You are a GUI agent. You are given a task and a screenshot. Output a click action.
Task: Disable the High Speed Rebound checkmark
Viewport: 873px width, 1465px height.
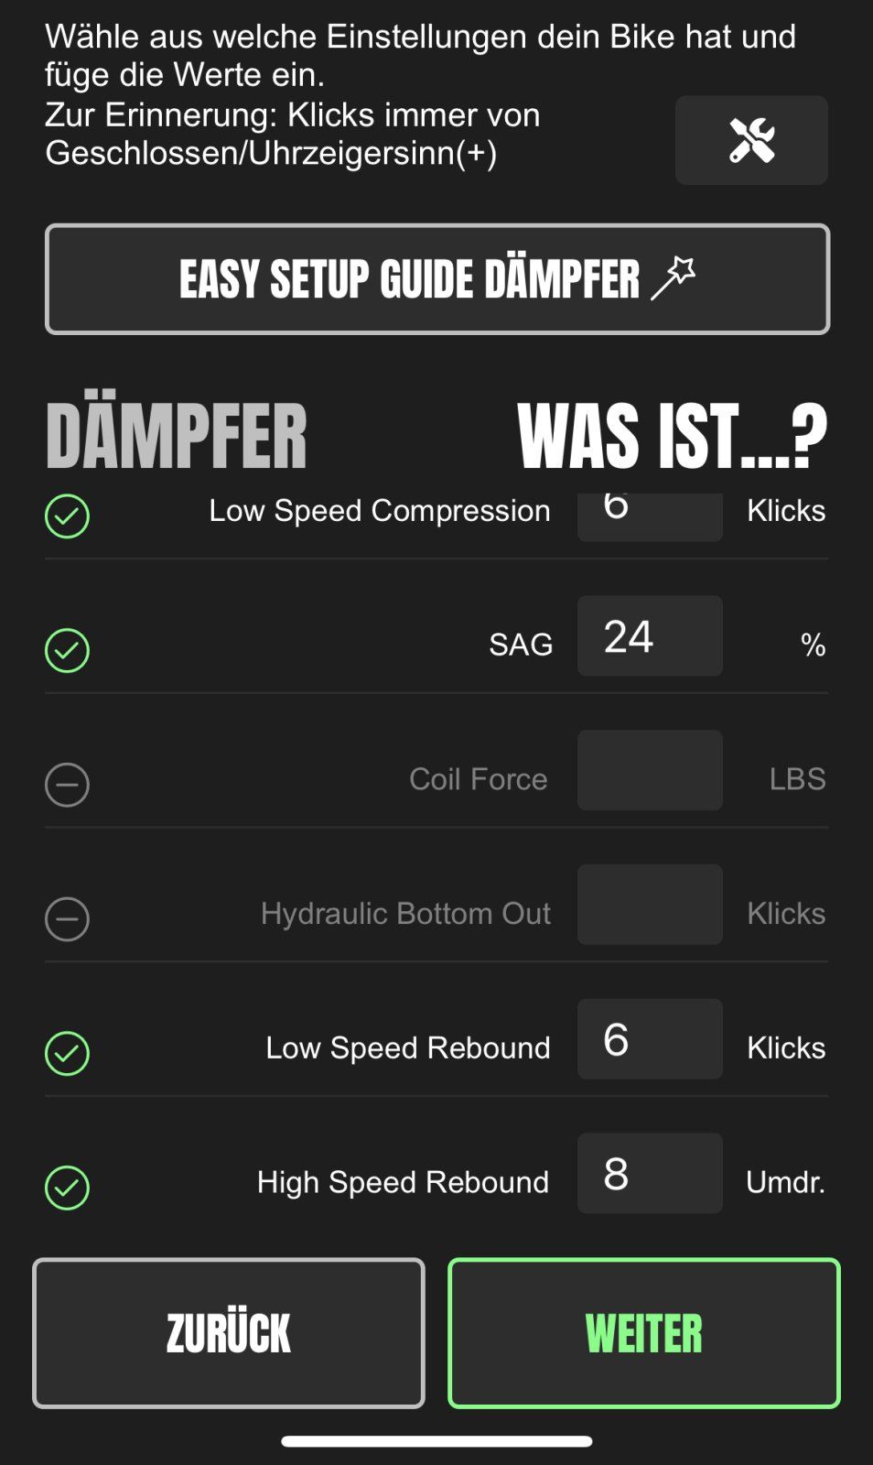pos(67,1188)
